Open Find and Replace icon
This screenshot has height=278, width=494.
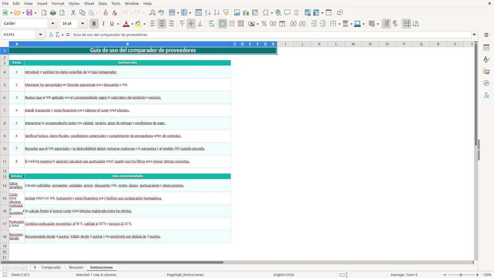[x=152, y=13]
